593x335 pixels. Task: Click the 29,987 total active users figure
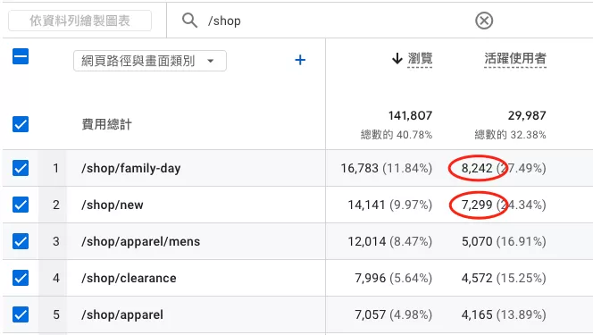527,115
